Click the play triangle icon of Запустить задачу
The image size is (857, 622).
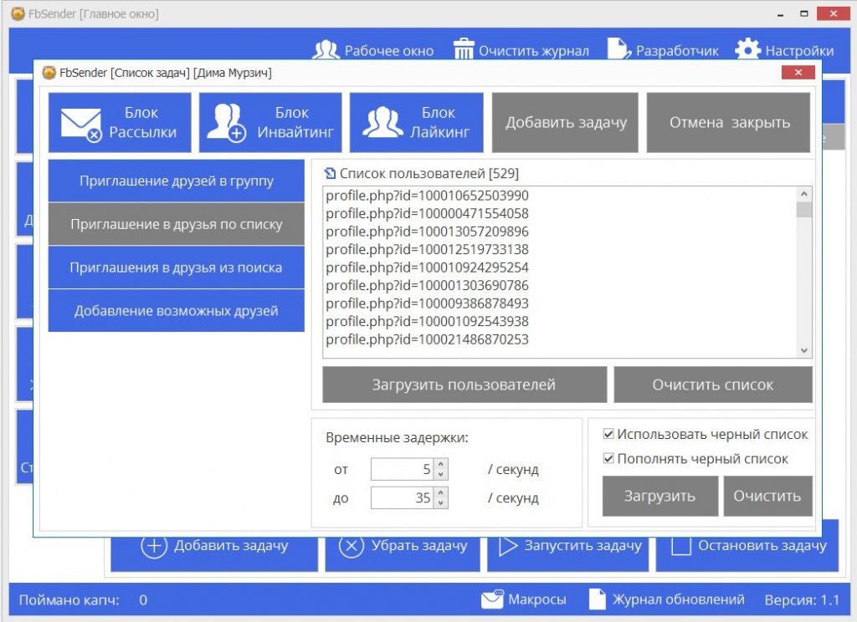[x=508, y=546]
